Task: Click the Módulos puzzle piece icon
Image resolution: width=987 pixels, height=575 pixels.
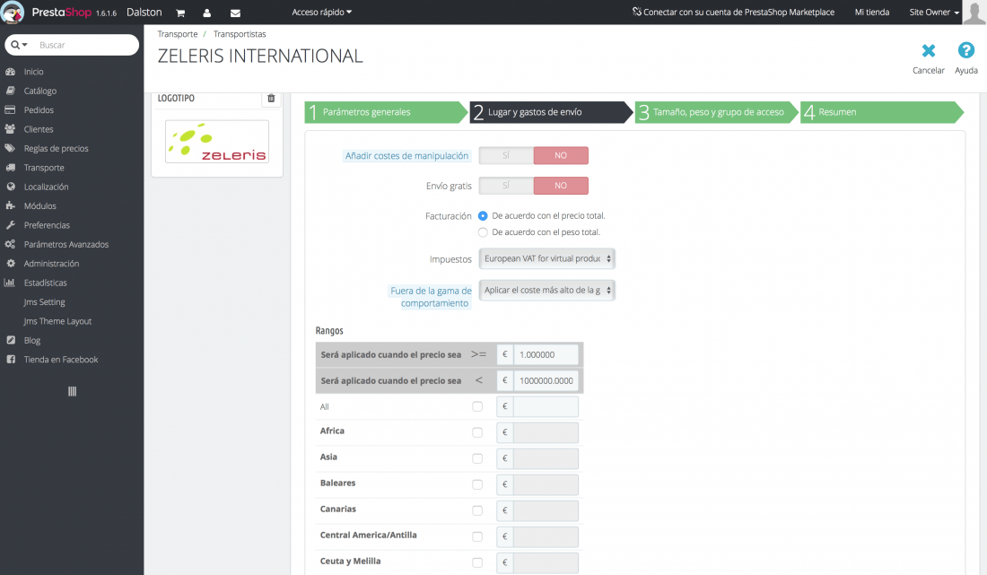Action: 10,205
